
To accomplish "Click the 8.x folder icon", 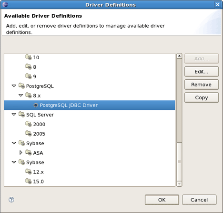I will tap(29, 96).
